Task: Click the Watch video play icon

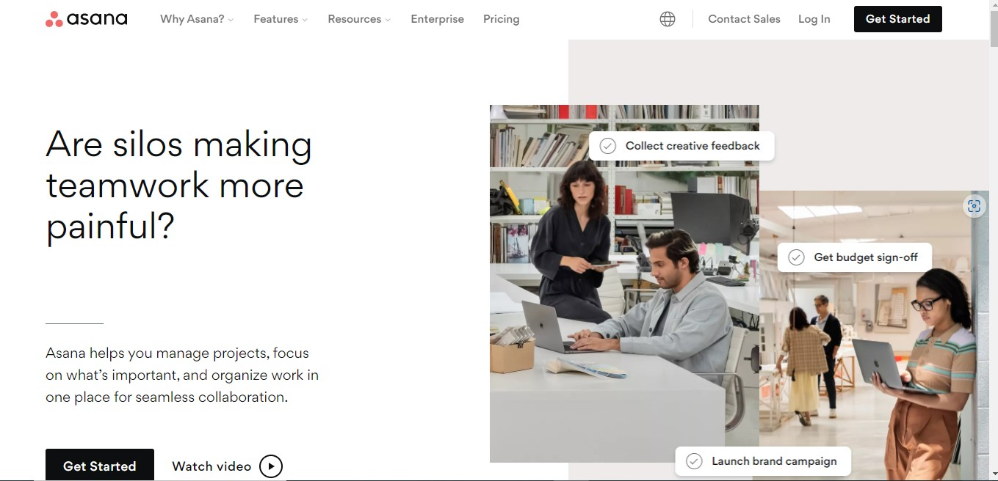Action: pyautogui.click(x=270, y=466)
